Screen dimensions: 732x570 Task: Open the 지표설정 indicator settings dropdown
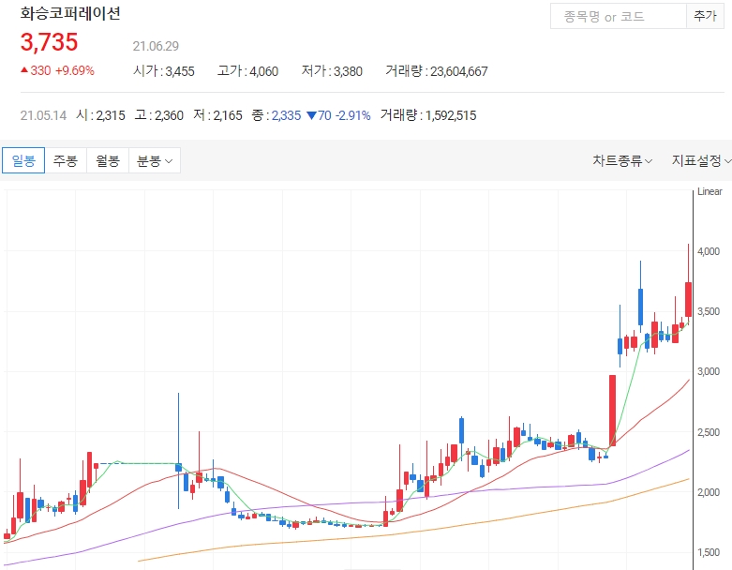click(701, 160)
